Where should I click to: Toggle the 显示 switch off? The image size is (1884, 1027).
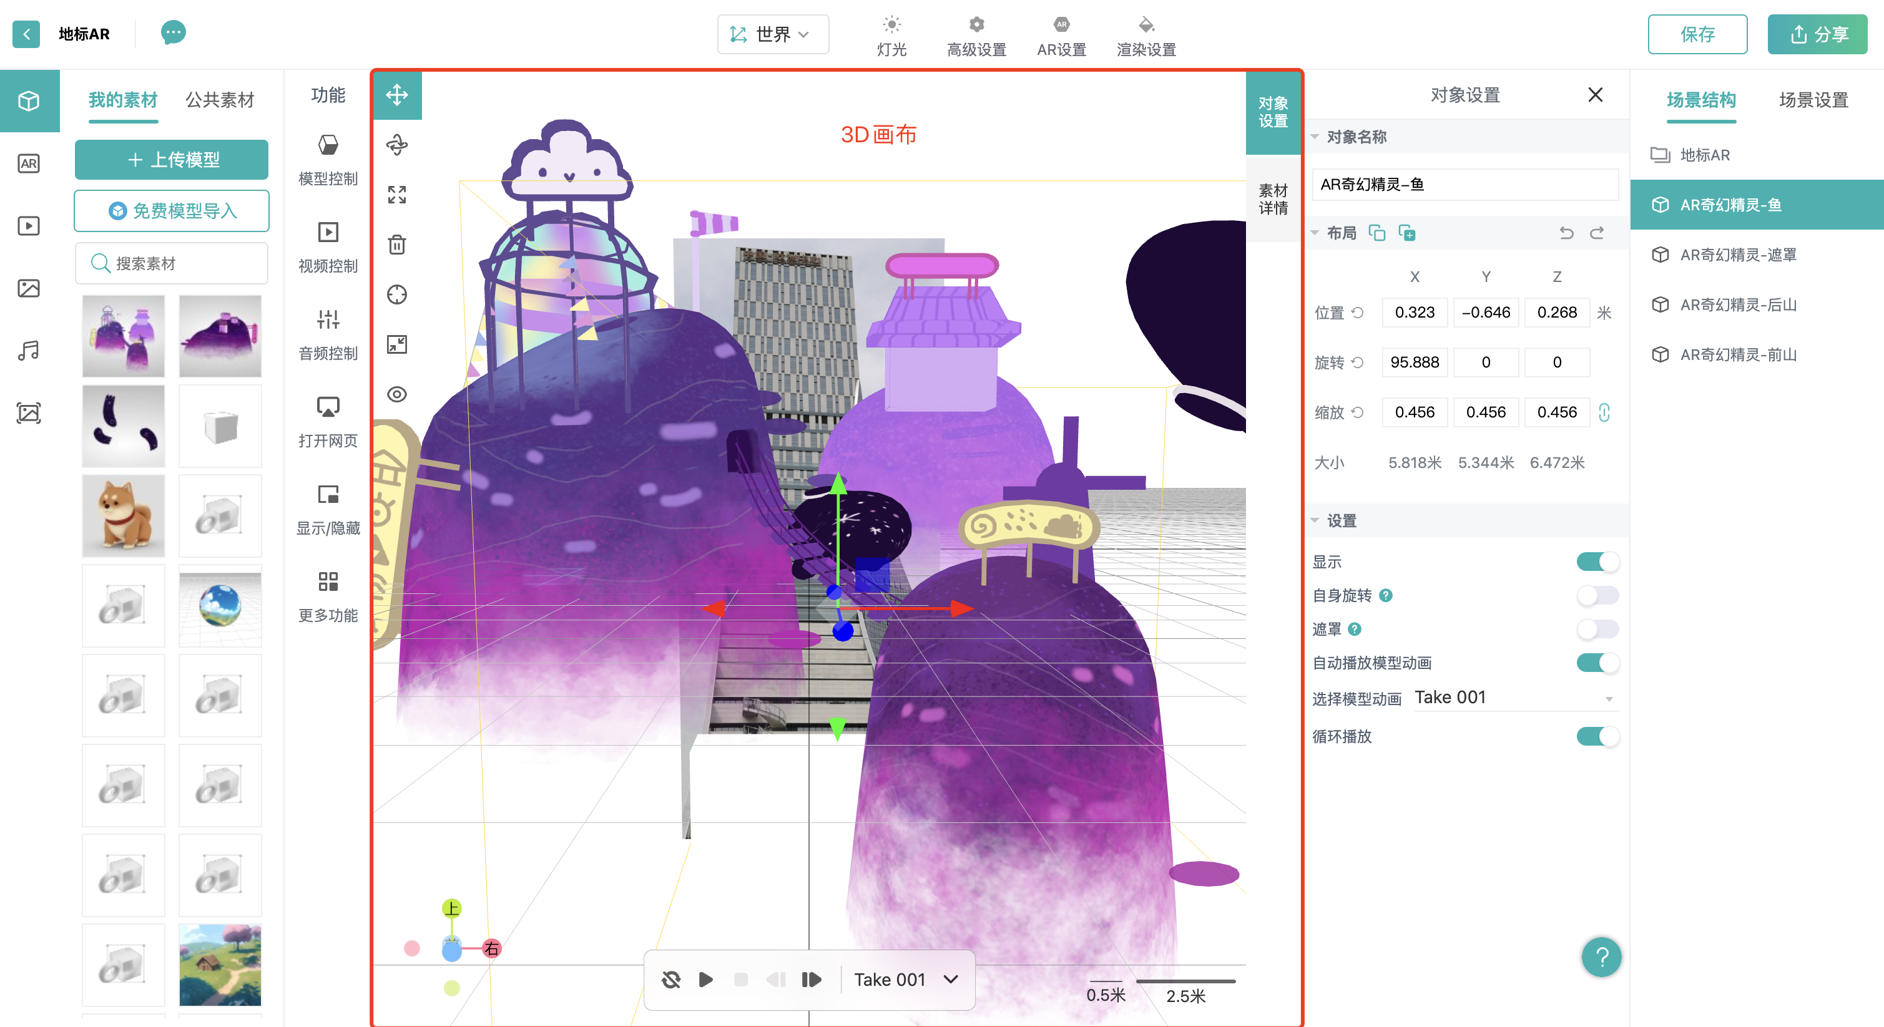pos(1597,562)
